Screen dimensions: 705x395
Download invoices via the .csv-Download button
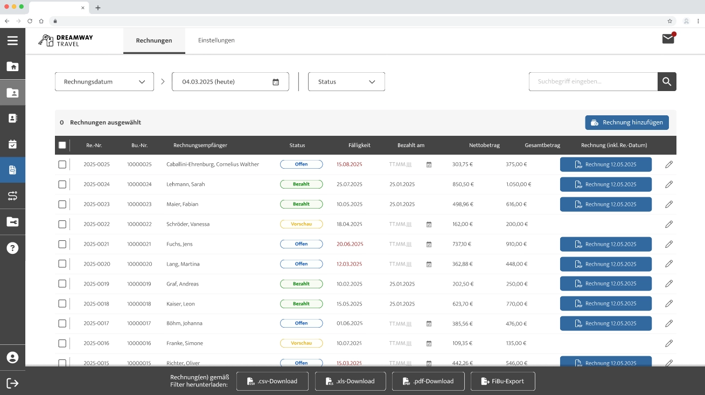point(273,381)
